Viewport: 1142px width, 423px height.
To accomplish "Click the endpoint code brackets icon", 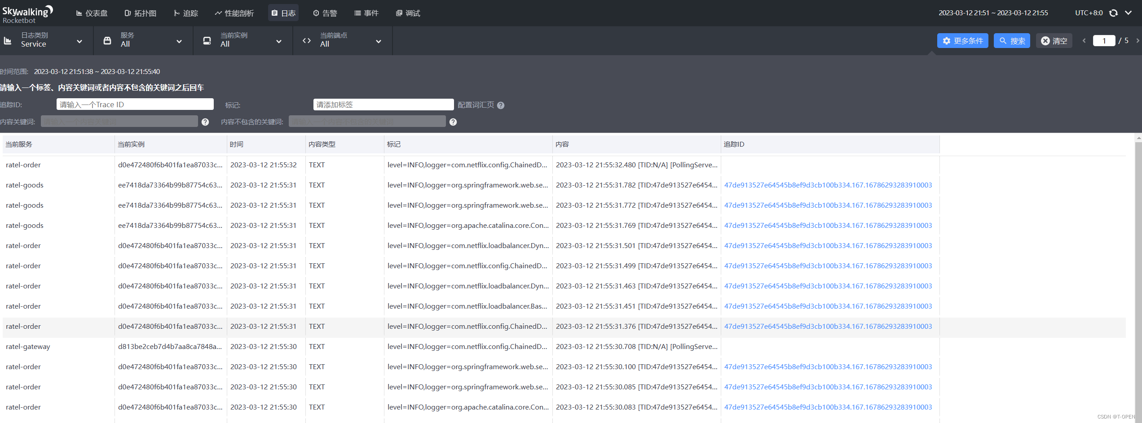I will click(x=307, y=41).
